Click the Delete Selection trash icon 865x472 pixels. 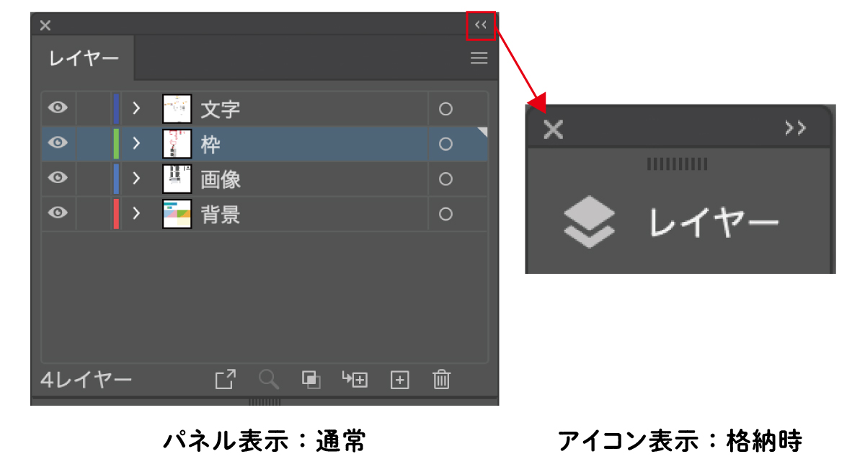tap(441, 379)
